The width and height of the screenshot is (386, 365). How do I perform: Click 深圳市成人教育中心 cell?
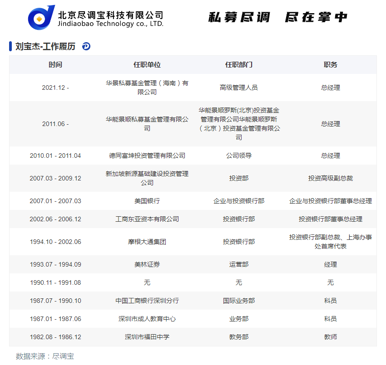click(147, 319)
